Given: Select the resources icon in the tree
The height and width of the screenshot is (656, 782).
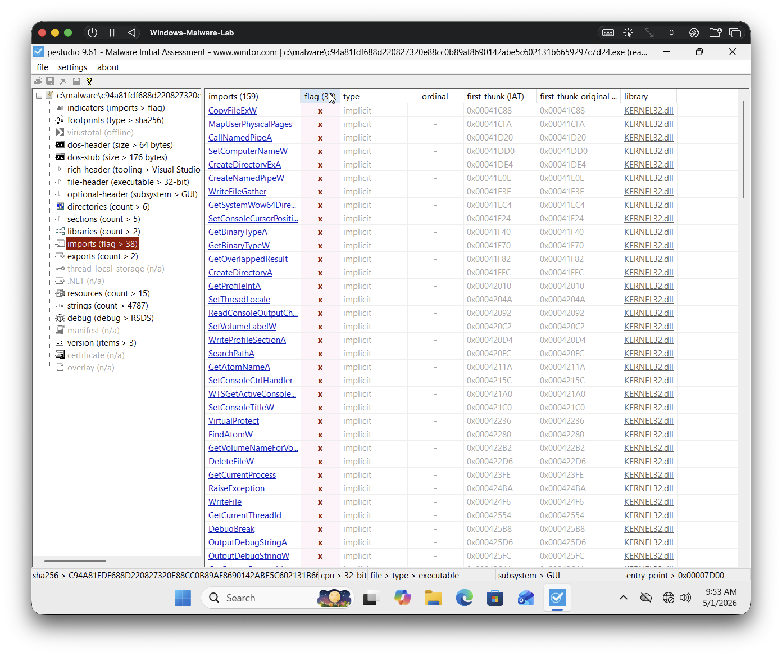Looking at the screenshot, I should pos(60,293).
